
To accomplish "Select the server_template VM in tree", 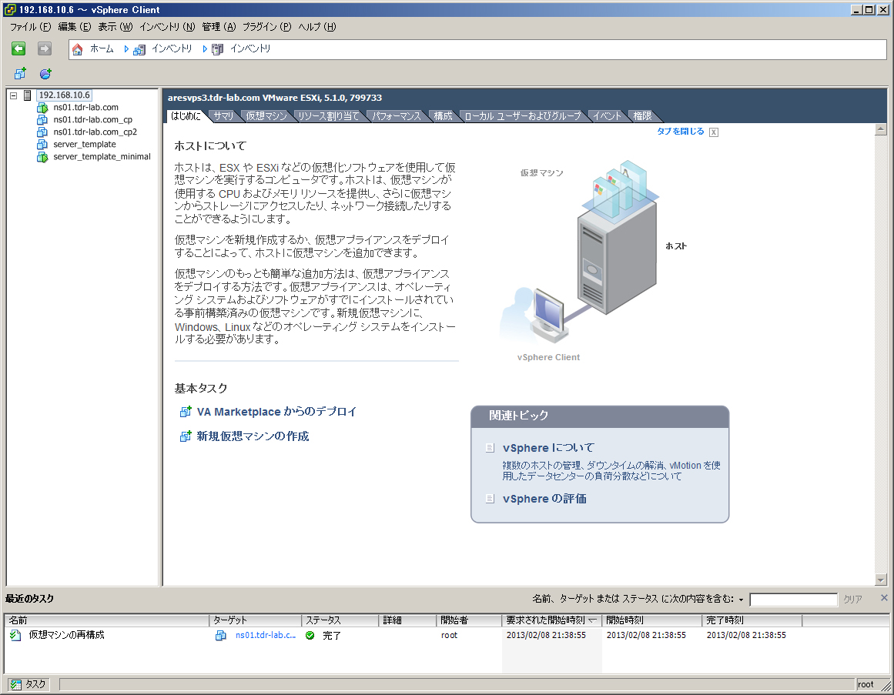I will (x=84, y=145).
